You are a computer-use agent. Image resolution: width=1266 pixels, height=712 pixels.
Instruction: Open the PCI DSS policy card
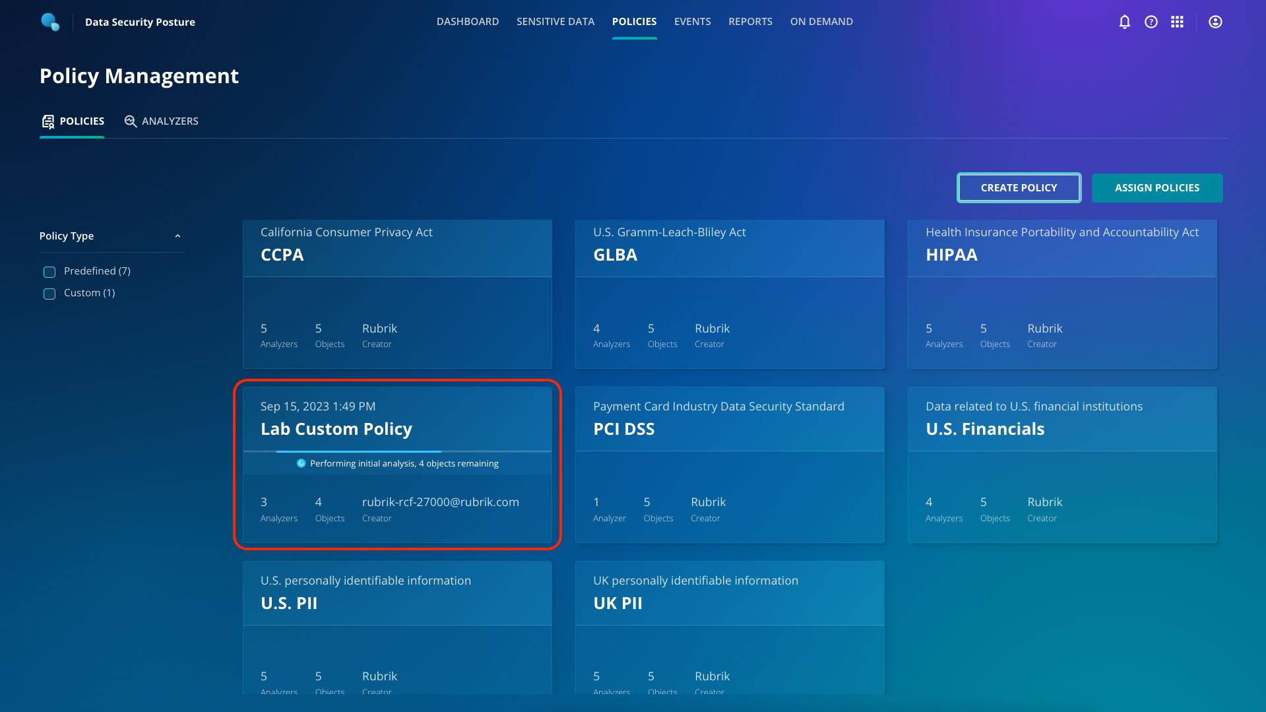click(729, 465)
